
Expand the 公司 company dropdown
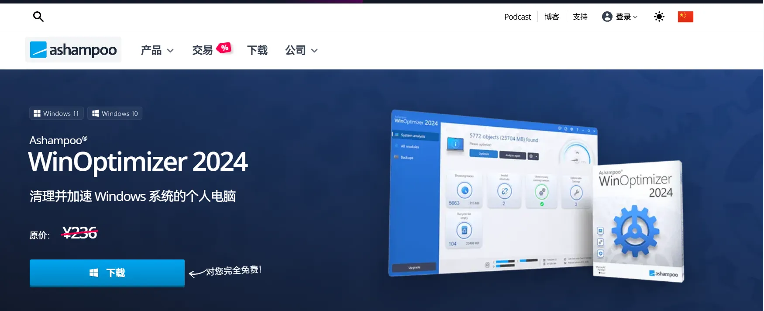coord(301,50)
